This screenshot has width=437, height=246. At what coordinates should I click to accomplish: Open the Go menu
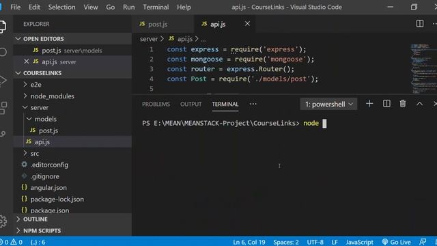(x=110, y=7)
